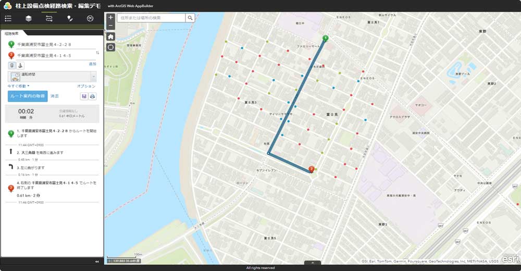Zoom in on the map

click(110, 17)
